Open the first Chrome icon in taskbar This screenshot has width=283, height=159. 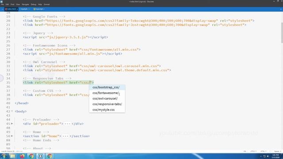31,156
